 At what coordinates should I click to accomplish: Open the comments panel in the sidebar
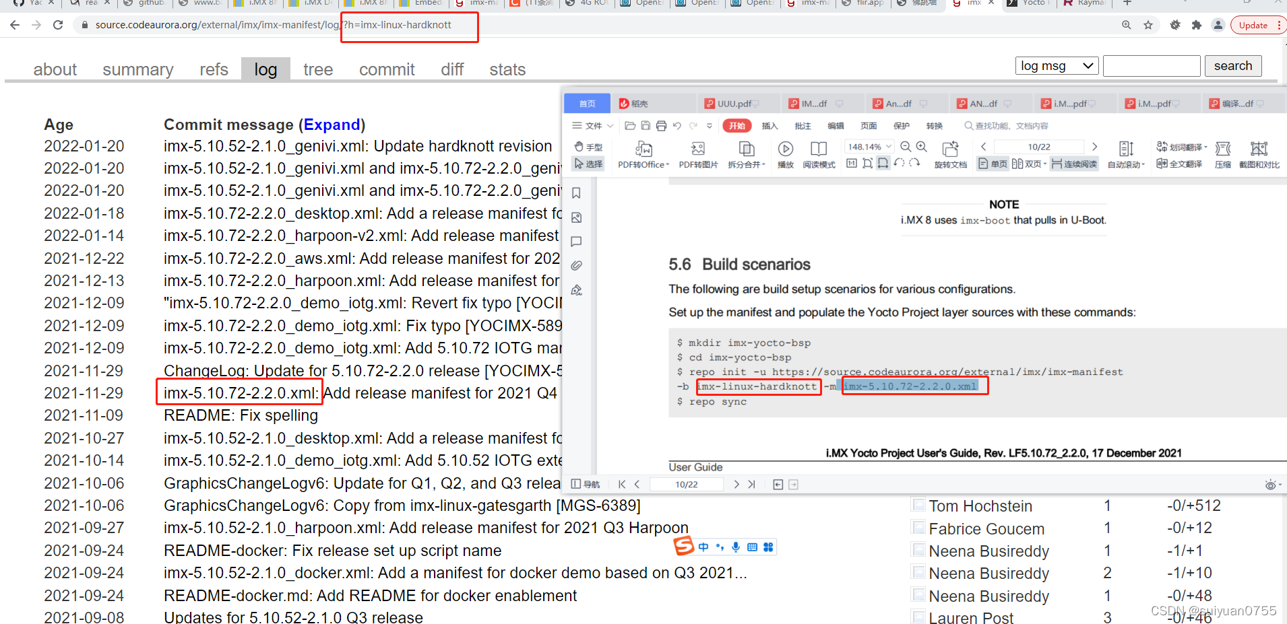click(576, 242)
